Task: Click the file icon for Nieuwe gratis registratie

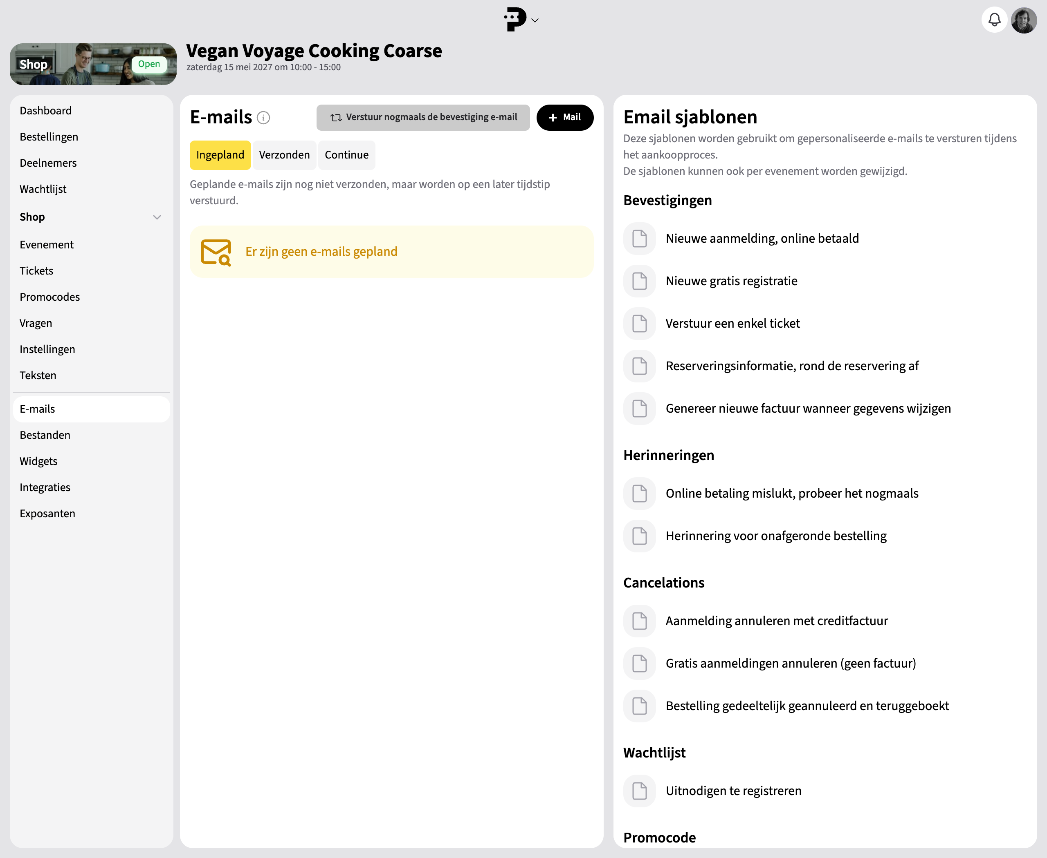Action: (640, 281)
